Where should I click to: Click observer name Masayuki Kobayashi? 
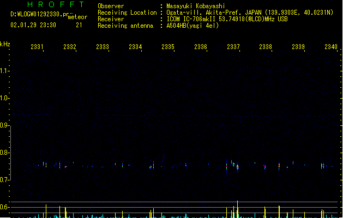click(x=196, y=6)
